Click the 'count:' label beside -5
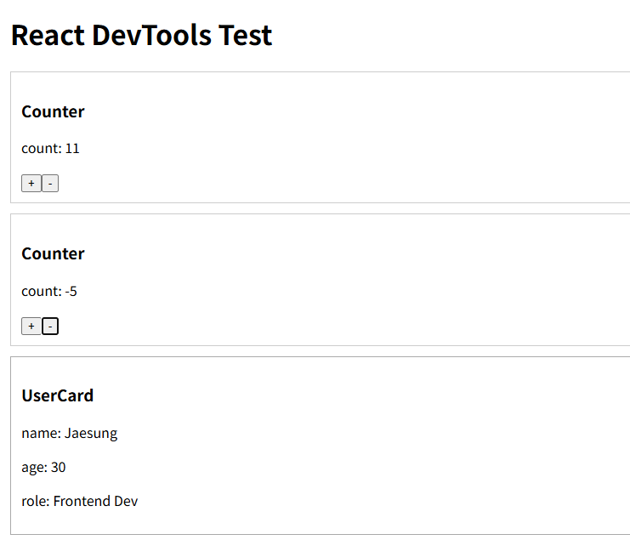 (42, 292)
